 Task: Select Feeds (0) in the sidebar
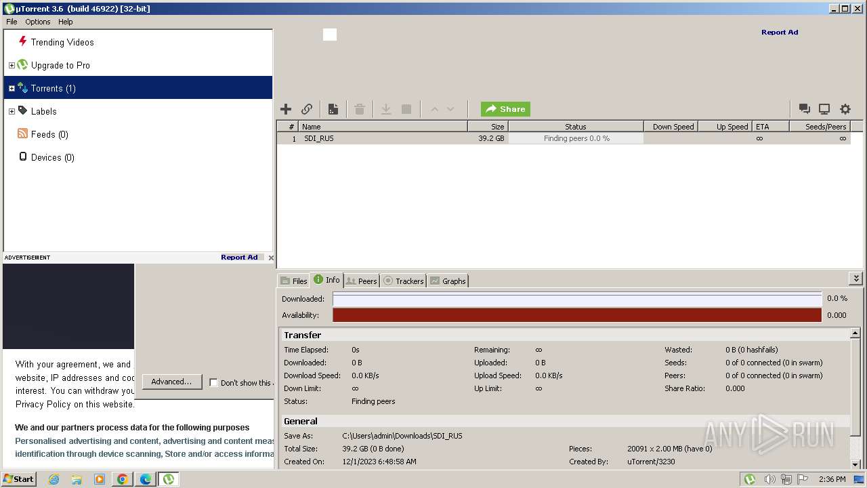pos(49,134)
